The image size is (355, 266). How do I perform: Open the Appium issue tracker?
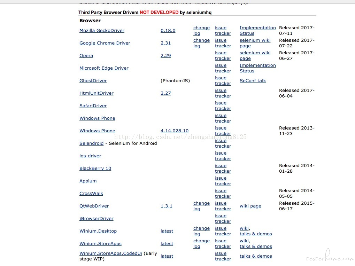(223, 181)
